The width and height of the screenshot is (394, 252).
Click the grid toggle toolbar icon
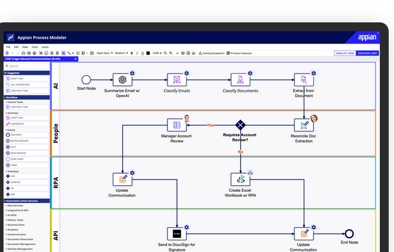[188, 53]
